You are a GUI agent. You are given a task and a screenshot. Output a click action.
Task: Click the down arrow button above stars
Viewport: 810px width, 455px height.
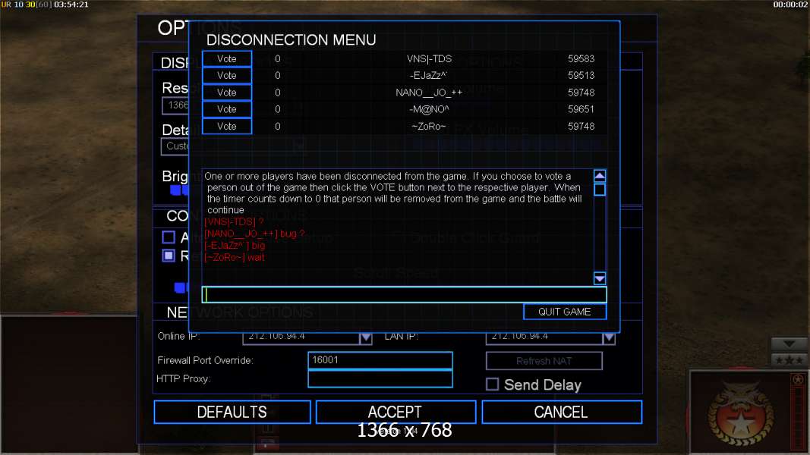click(789, 344)
